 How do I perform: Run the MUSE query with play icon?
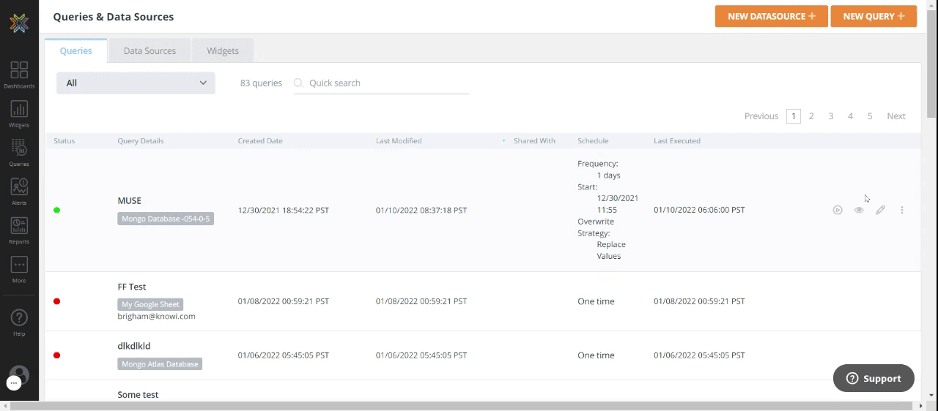pos(838,210)
